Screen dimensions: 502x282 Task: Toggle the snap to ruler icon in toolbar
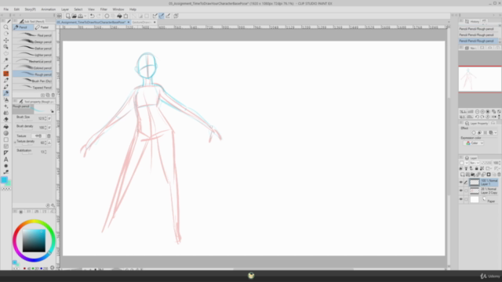coord(155,16)
